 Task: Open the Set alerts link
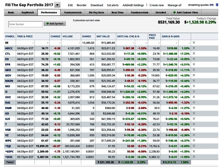coord(113,5)
